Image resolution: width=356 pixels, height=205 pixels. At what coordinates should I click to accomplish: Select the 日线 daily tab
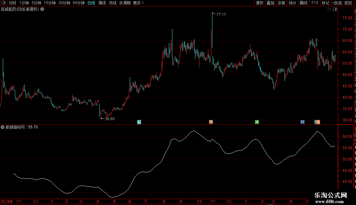[x=91, y=3]
